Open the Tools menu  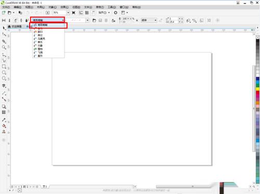coord(112,7)
